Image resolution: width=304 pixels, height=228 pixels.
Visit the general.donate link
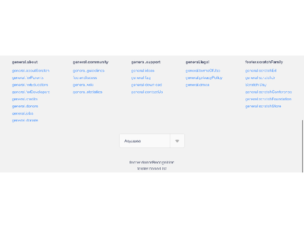click(x=25, y=120)
